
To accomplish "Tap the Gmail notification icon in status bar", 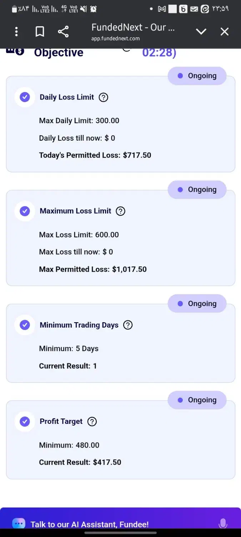I will pyautogui.click(x=162, y=9).
